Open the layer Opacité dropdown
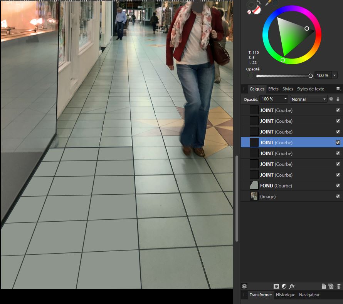 (285, 99)
